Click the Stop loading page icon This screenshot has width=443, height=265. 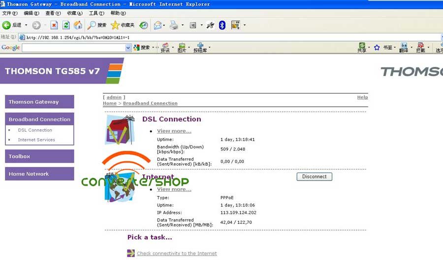tap(54, 25)
